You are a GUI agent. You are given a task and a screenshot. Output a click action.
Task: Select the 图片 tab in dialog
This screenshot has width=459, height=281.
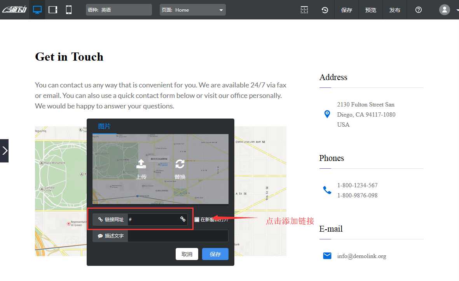click(x=105, y=126)
